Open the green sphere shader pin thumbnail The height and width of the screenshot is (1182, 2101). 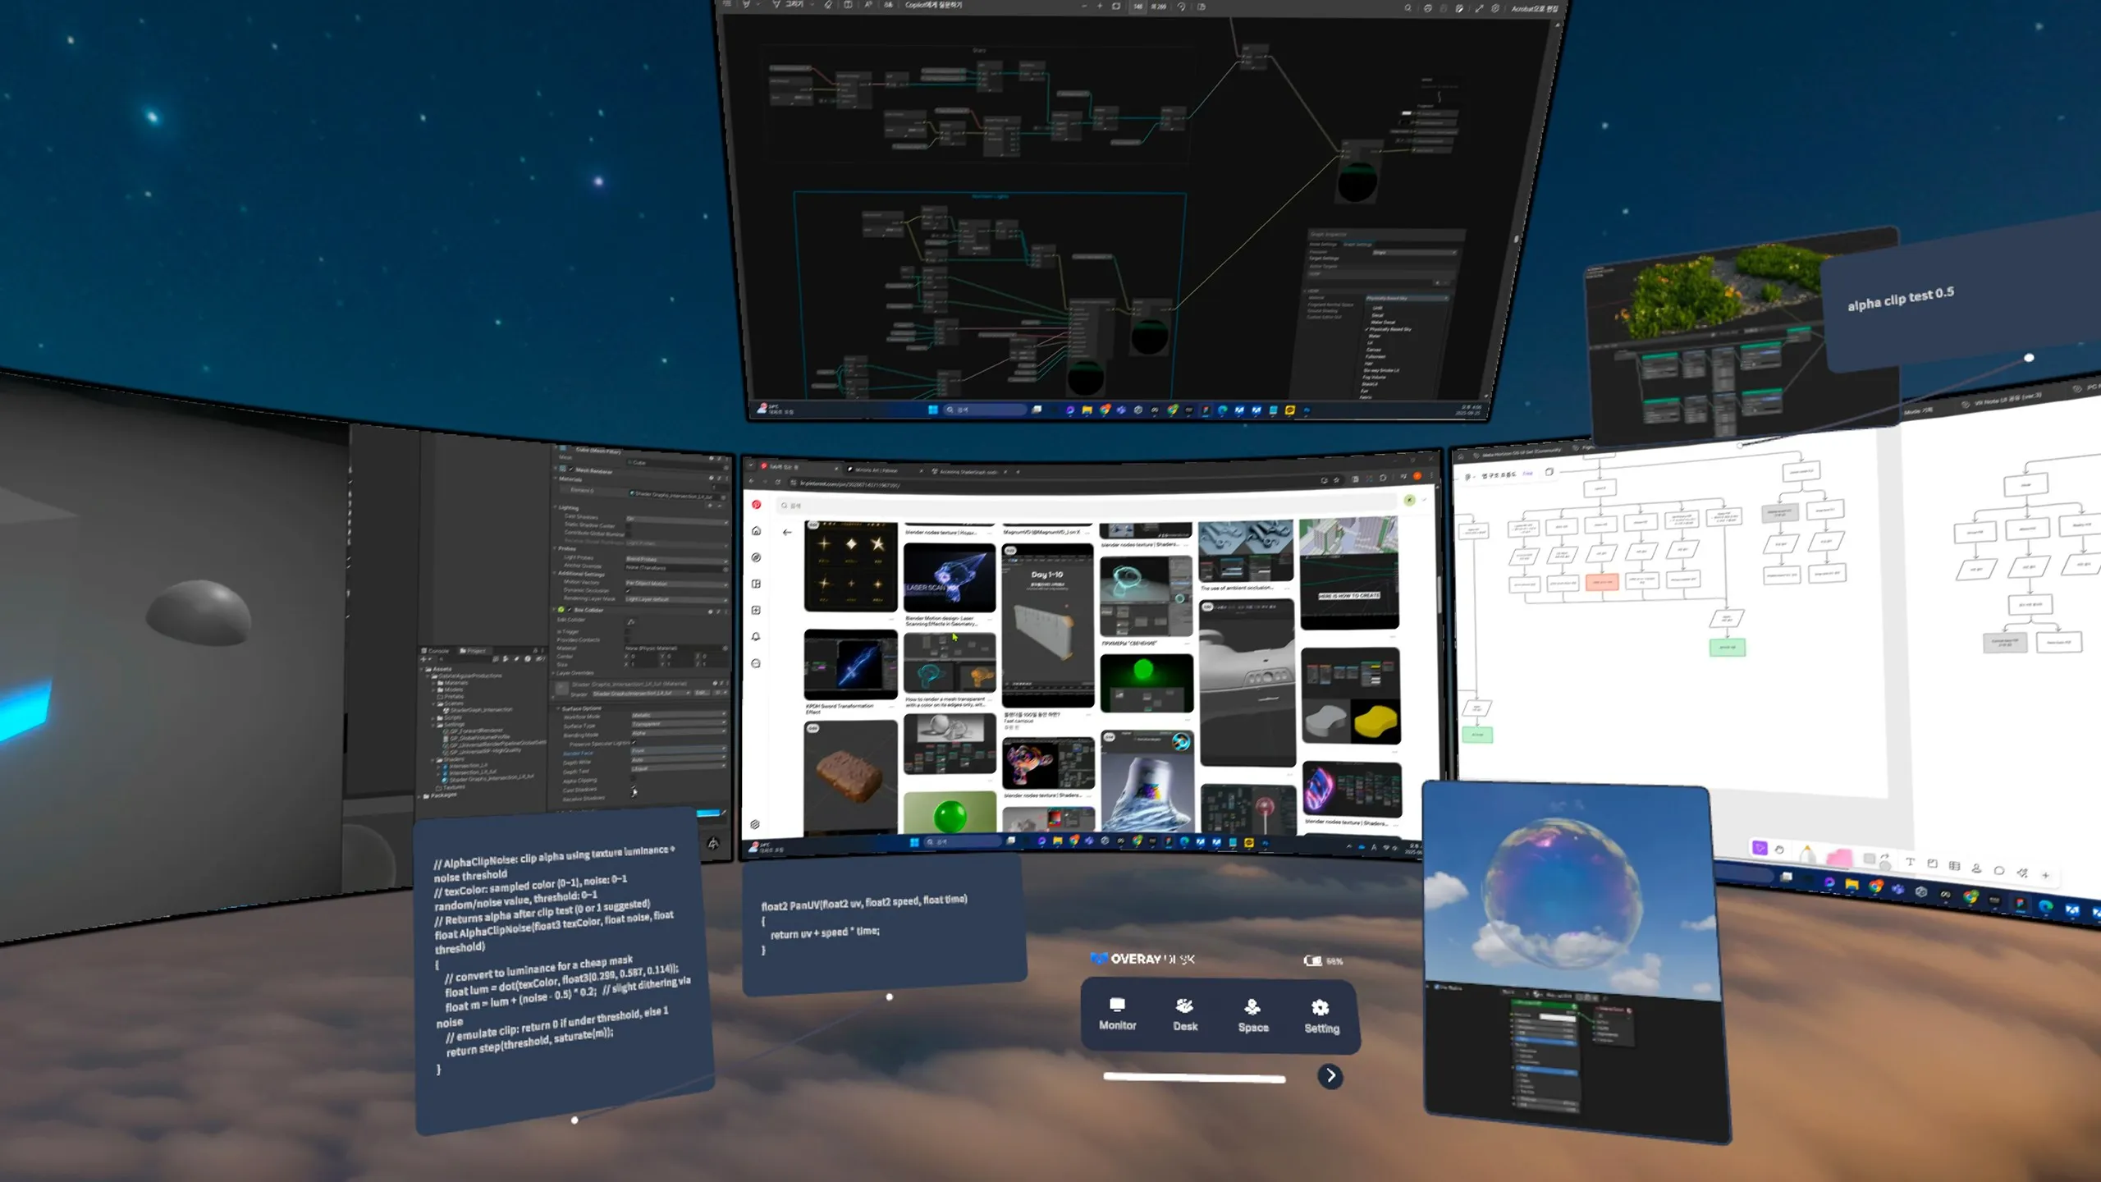[1146, 682]
